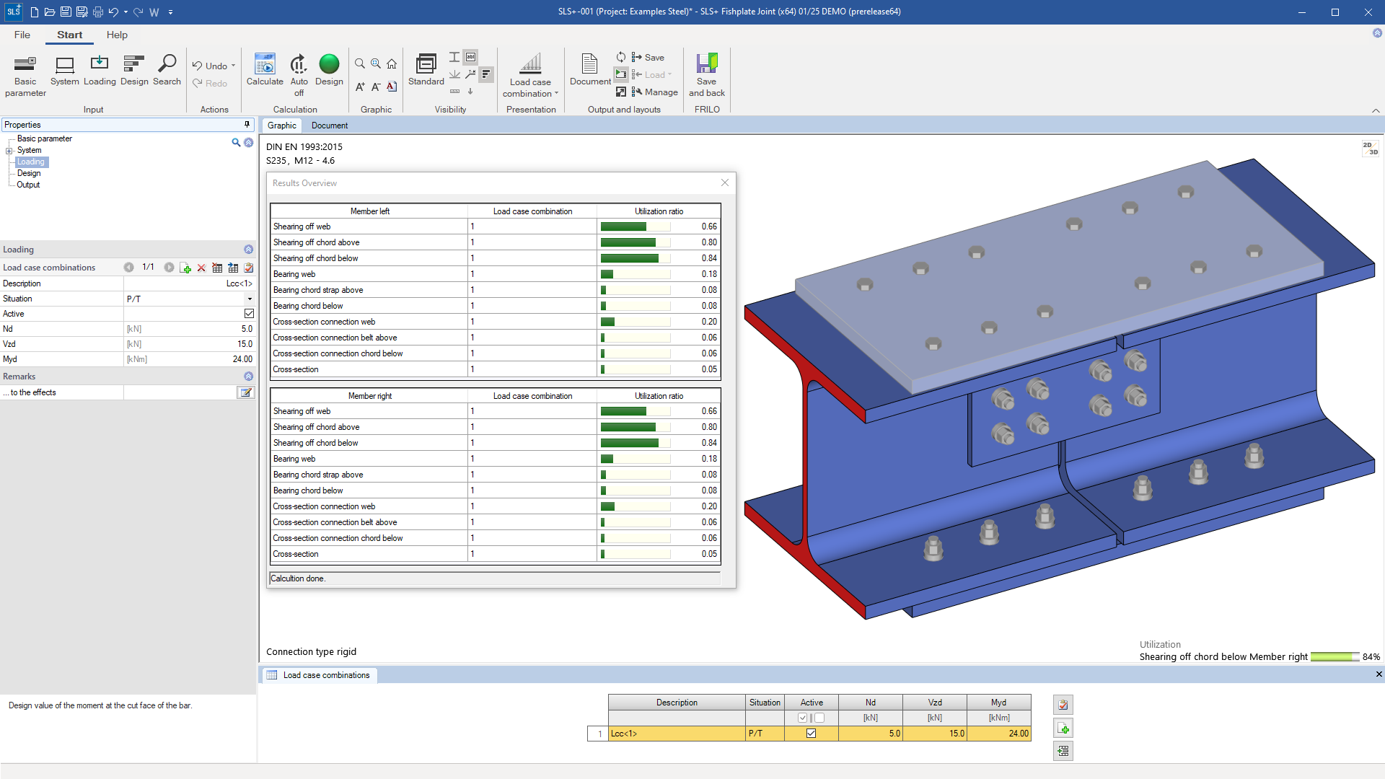This screenshot has width=1385, height=779.
Task: Toggle the Active checkbox in the Loading panel
Action: pos(249,314)
